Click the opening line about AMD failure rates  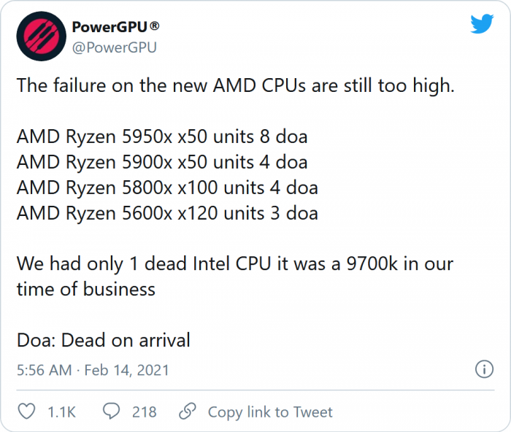coord(235,85)
